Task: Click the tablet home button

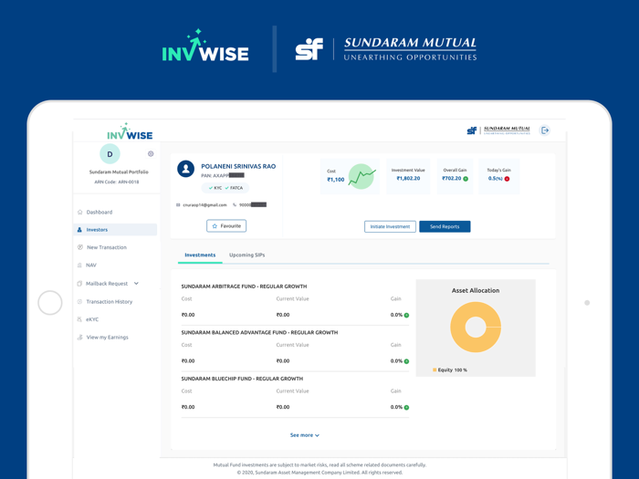Action: [x=50, y=303]
